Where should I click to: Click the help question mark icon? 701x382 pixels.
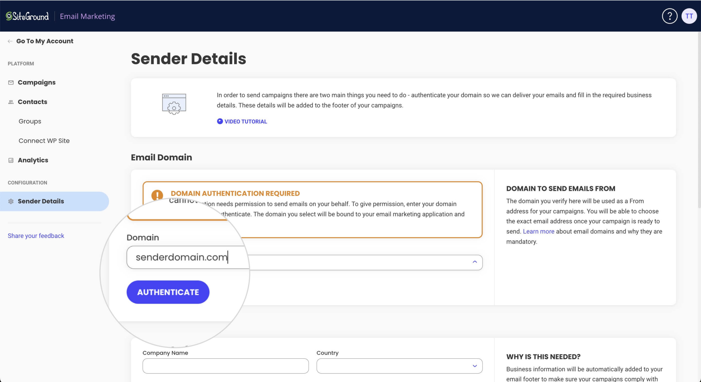coord(670,16)
